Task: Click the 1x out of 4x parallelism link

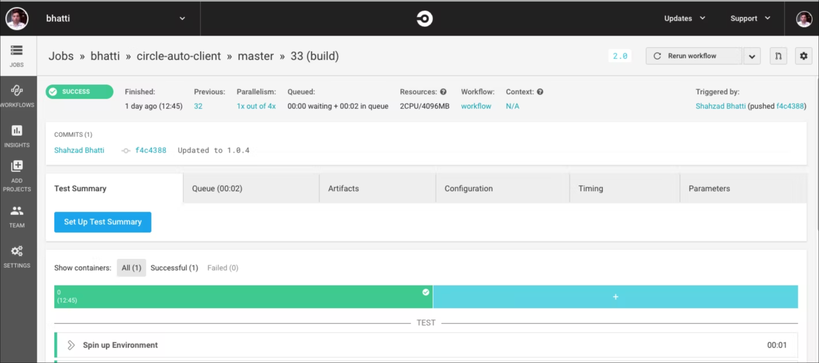Action: pyautogui.click(x=256, y=106)
